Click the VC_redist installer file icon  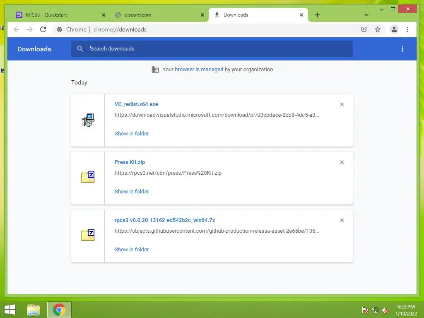click(x=88, y=120)
